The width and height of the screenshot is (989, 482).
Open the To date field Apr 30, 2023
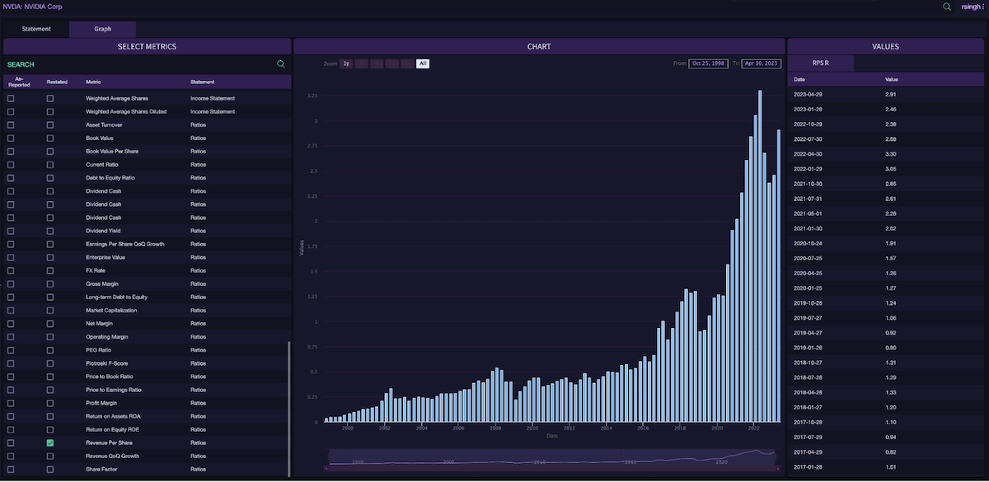[x=762, y=63]
